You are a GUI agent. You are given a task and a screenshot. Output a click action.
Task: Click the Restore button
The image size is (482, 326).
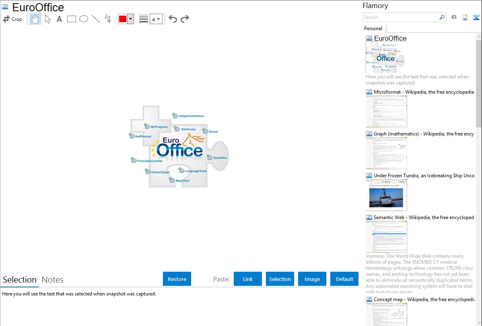click(x=177, y=279)
